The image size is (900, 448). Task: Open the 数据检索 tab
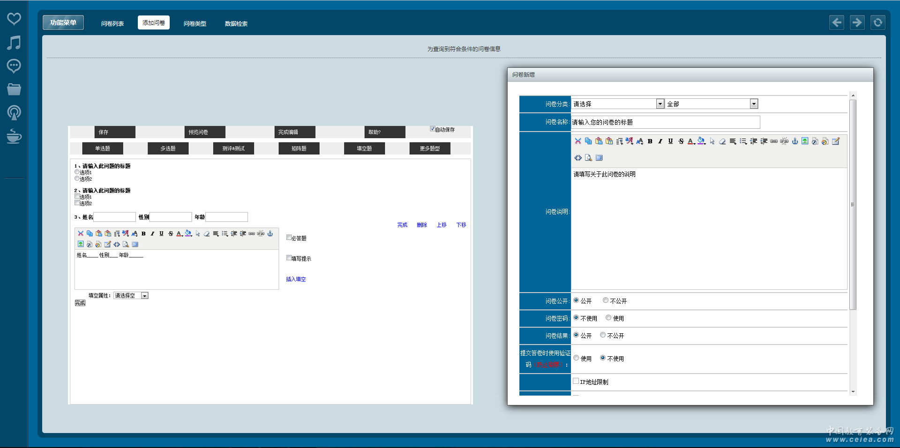[236, 23]
